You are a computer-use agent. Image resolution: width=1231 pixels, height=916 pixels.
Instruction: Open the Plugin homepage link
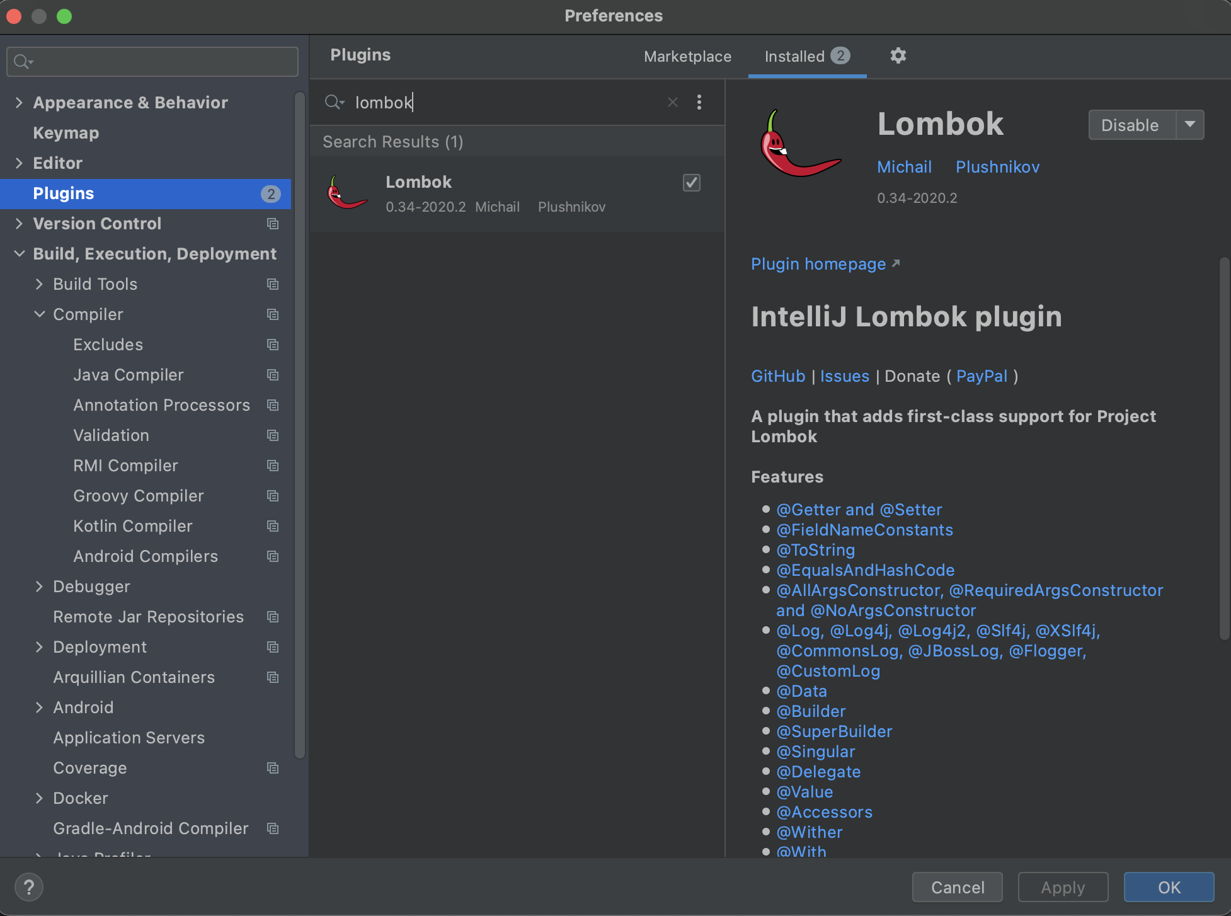[x=818, y=264]
